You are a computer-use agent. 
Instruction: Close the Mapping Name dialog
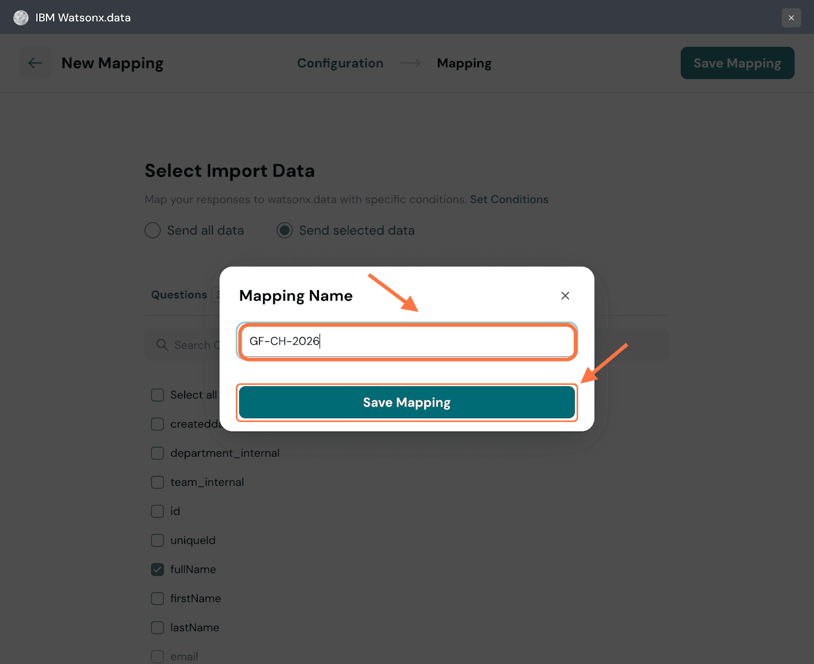(x=565, y=296)
